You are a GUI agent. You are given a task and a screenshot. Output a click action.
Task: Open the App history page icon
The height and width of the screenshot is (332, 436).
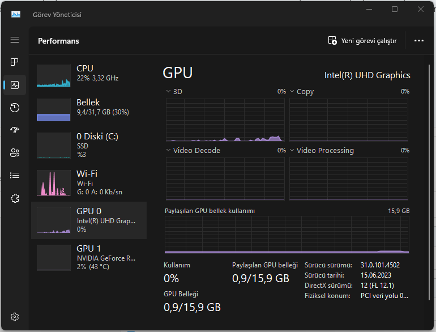pos(15,108)
